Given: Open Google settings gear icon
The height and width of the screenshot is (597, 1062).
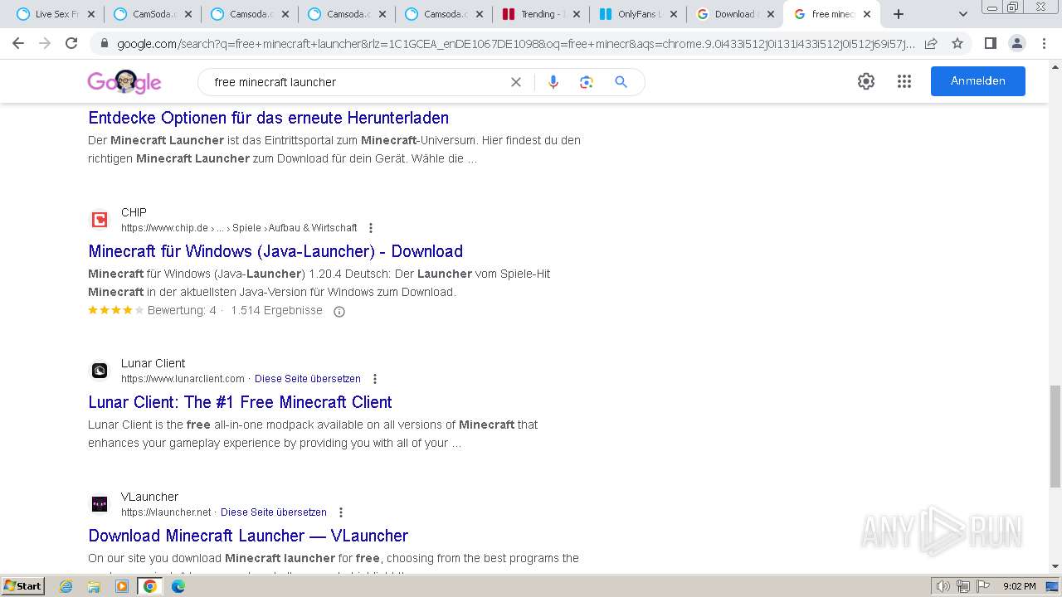Looking at the screenshot, I should pyautogui.click(x=866, y=81).
